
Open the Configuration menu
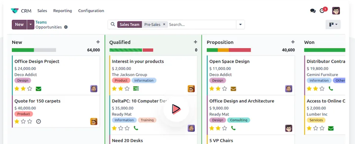(x=91, y=11)
